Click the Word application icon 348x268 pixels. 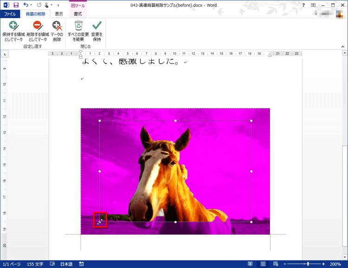(x=6, y=5)
